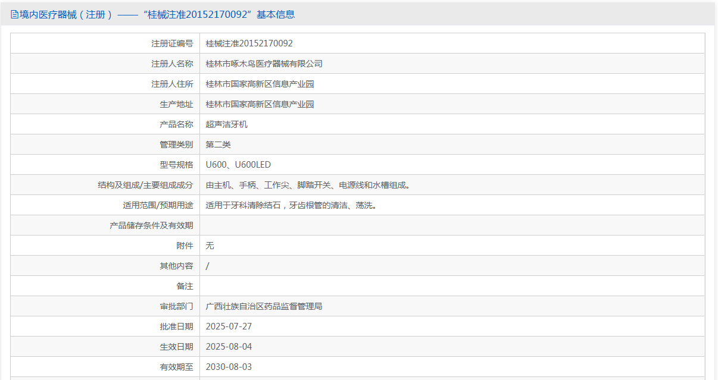Select model value U600、U600LED
The height and width of the screenshot is (380, 718).
[238, 165]
